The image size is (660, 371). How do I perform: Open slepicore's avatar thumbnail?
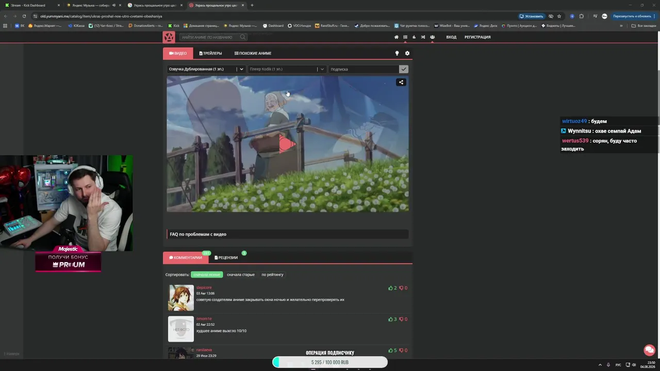(181, 298)
